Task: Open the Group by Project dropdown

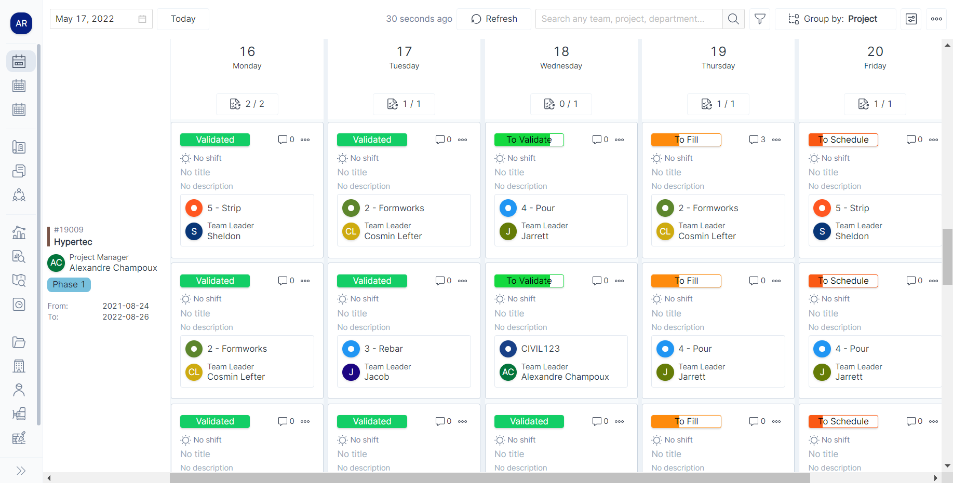Action: tap(835, 19)
